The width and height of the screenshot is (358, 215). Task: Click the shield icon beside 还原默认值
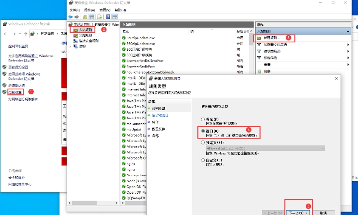point(4,85)
